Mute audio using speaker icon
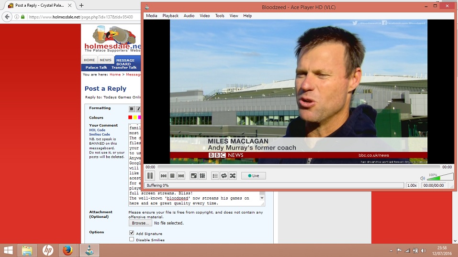The image size is (458, 257). pos(423,178)
